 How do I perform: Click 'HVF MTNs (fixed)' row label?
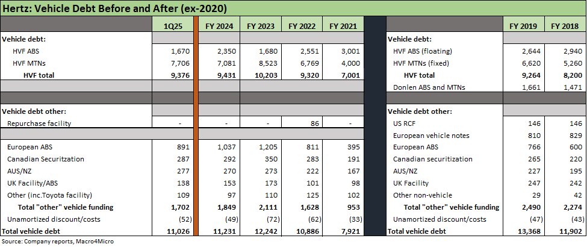click(421, 63)
